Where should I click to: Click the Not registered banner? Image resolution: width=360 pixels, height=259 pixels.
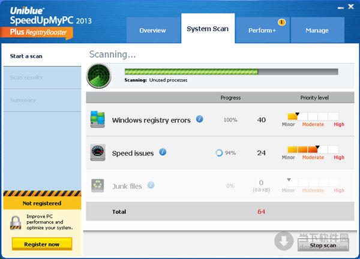(x=42, y=203)
